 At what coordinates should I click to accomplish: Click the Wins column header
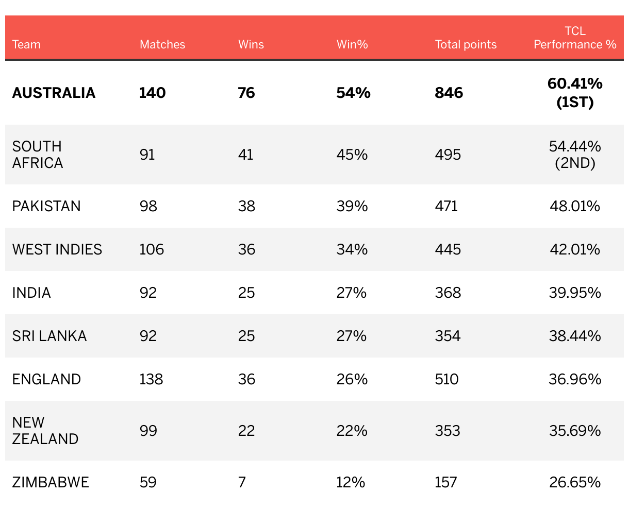click(251, 44)
